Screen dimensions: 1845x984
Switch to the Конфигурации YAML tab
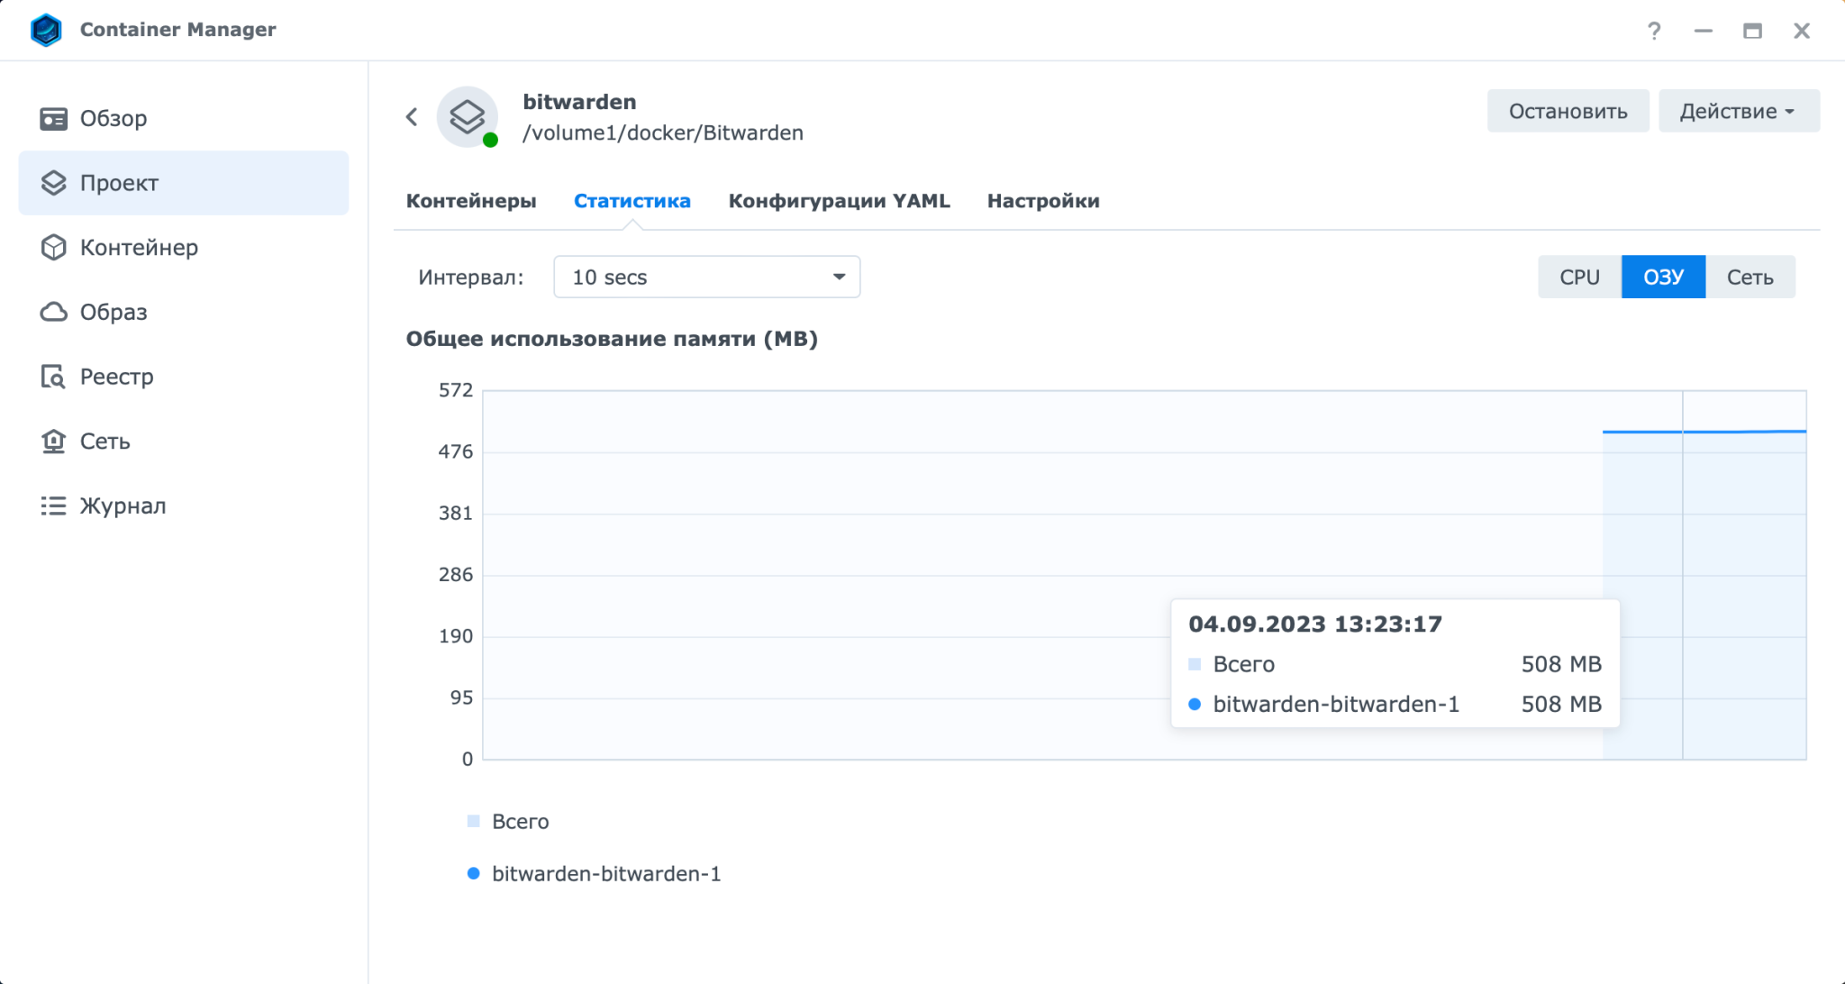(839, 201)
